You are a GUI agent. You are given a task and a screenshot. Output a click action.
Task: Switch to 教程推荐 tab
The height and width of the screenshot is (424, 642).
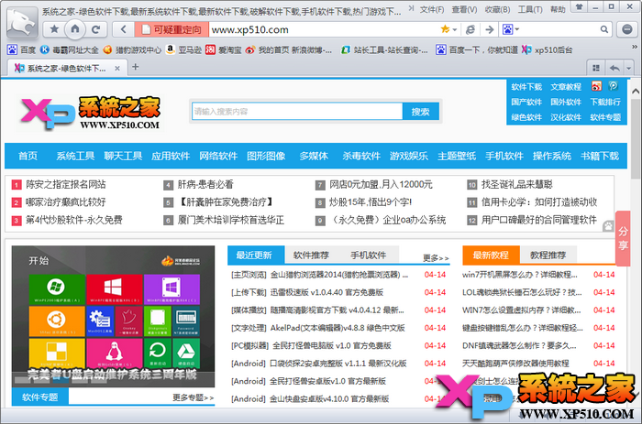[x=548, y=255]
